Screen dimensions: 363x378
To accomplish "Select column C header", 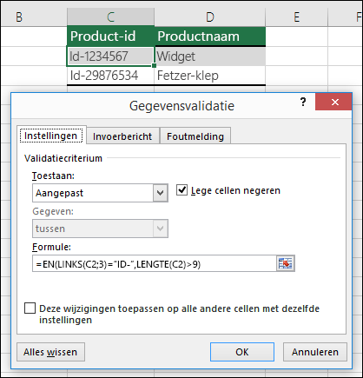I will [110, 17].
